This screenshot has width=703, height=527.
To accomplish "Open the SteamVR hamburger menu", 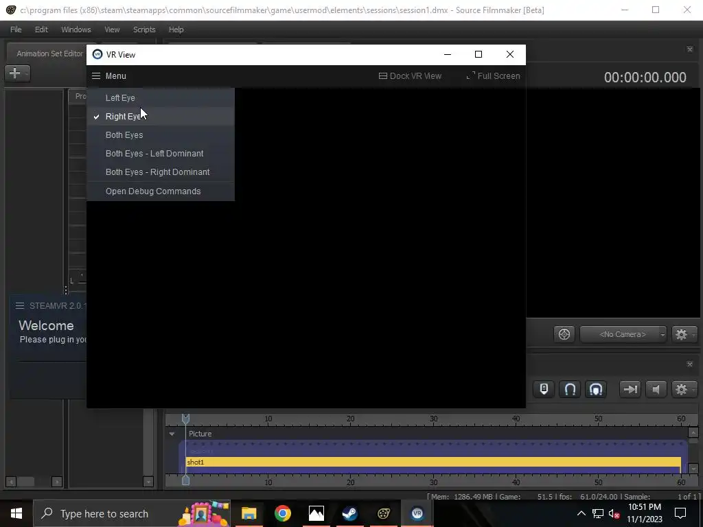I will 20,305.
